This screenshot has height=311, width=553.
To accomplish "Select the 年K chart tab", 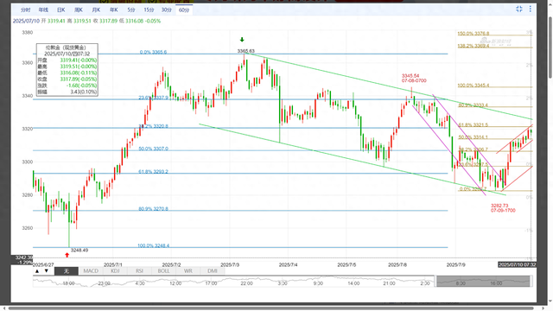I will click(x=113, y=10).
